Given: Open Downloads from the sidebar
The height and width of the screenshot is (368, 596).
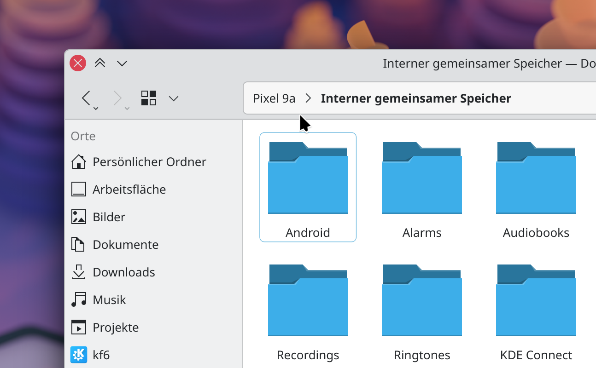Looking at the screenshot, I should pyautogui.click(x=123, y=272).
